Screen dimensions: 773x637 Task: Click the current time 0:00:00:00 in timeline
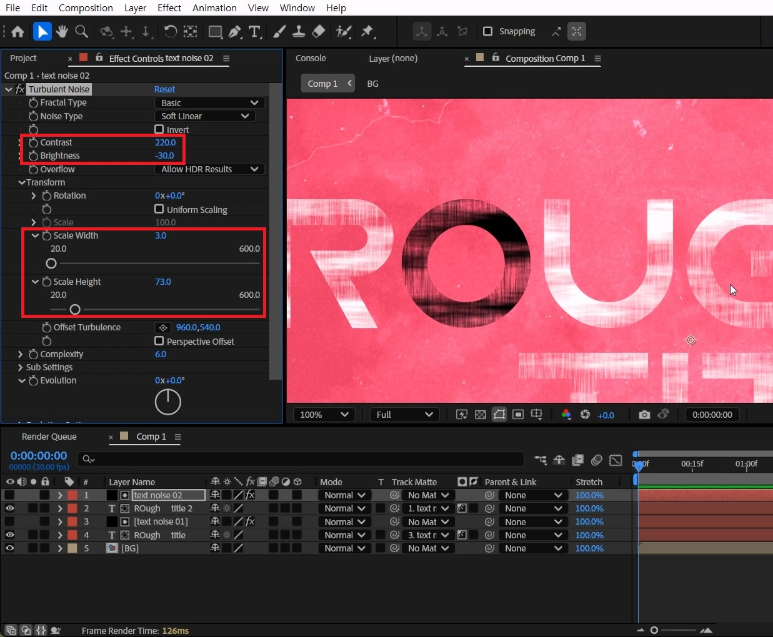coord(39,456)
